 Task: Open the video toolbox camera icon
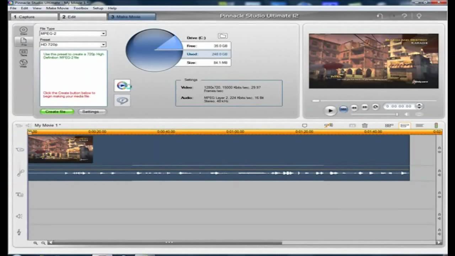19,126
